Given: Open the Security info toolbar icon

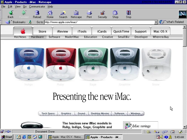Looking at the screenshot, I should click(x=103, y=14).
